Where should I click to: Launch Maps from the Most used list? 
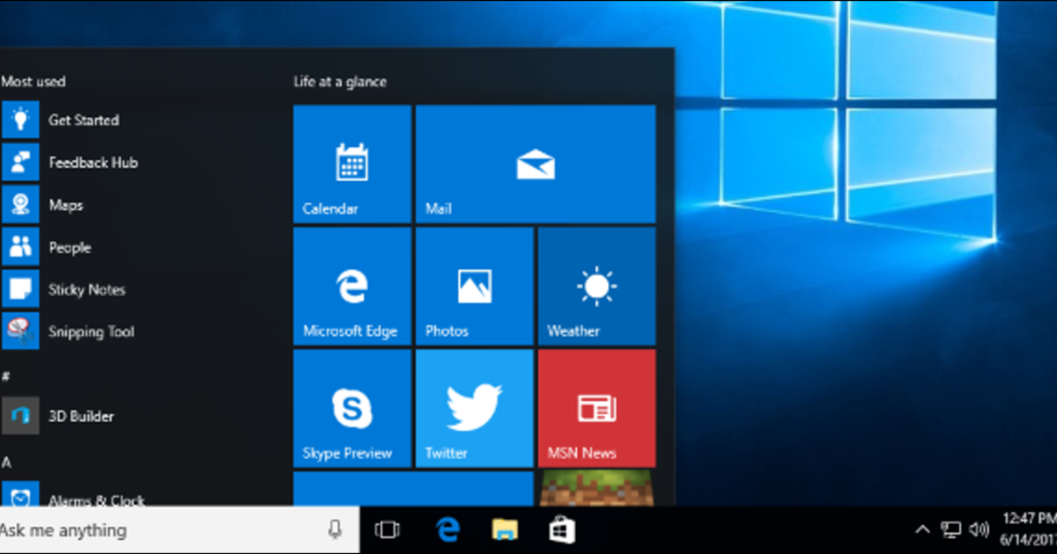click(x=65, y=205)
